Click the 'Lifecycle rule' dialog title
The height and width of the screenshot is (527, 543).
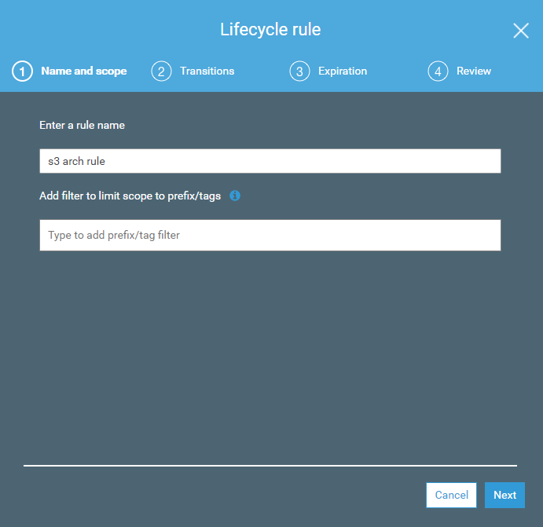click(270, 31)
